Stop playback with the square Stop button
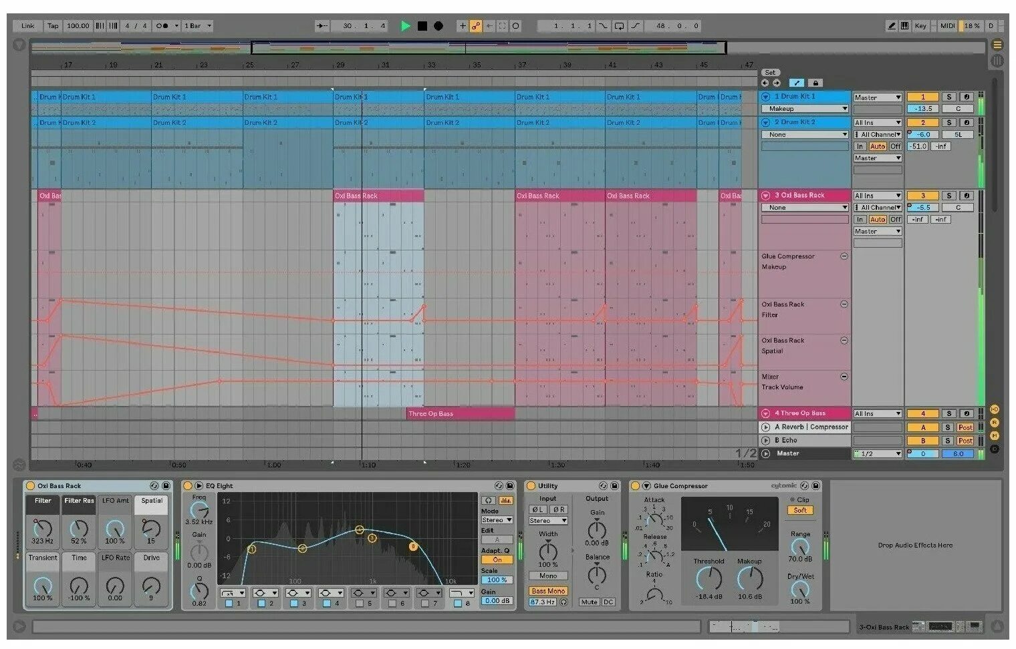 click(422, 26)
